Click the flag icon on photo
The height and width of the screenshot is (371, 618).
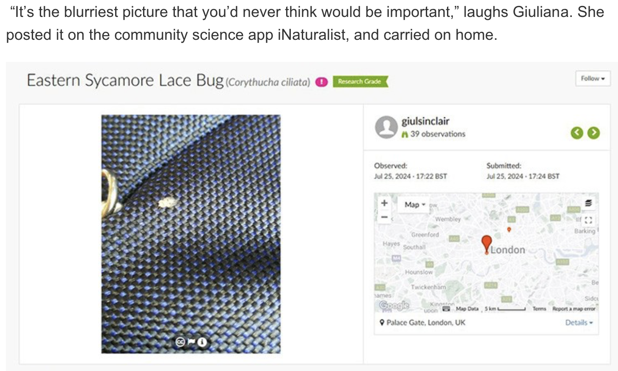[x=191, y=342]
